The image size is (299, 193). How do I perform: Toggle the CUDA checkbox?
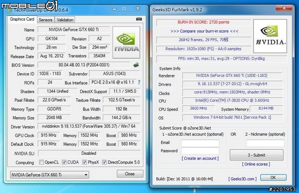click(x=64, y=162)
